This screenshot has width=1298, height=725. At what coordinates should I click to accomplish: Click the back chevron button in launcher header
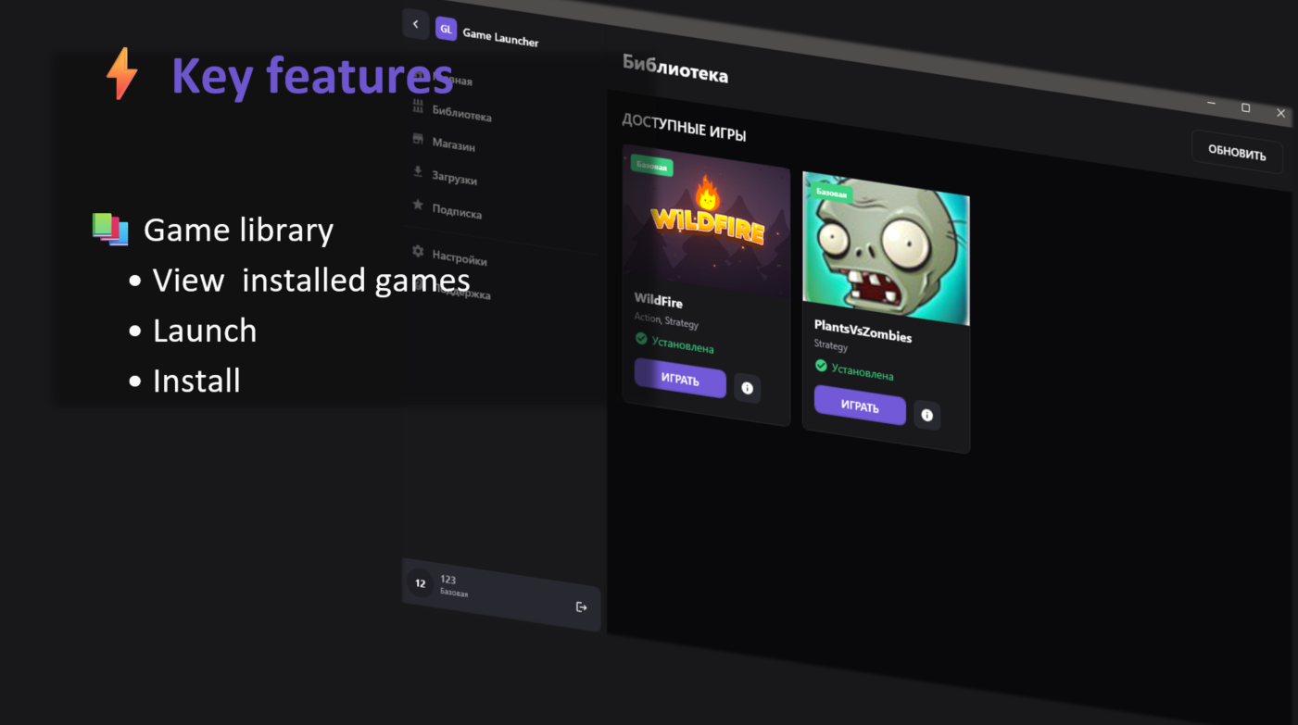[415, 24]
